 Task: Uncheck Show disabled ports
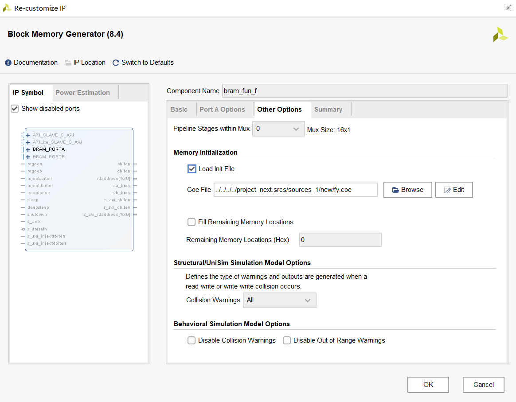click(15, 109)
